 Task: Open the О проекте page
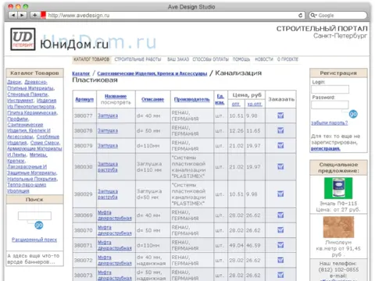click(x=287, y=59)
